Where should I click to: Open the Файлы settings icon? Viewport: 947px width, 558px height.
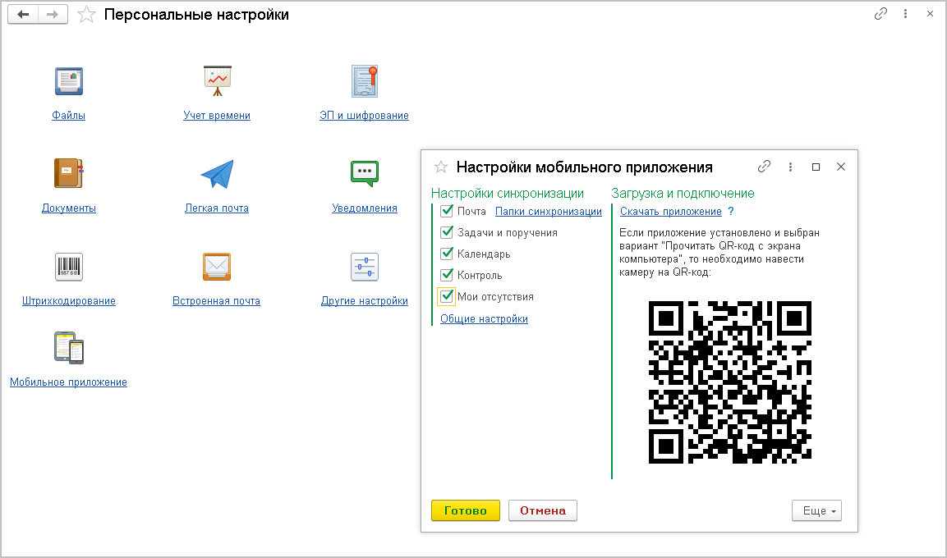pyautogui.click(x=68, y=81)
